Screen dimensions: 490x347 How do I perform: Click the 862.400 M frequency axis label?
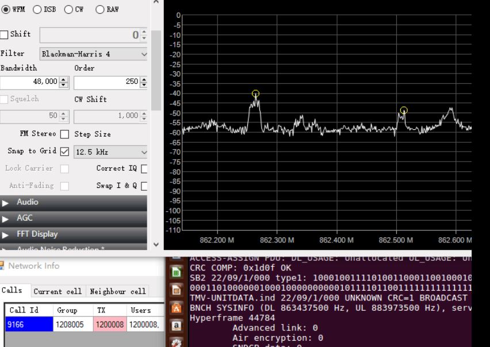pyautogui.click(x=336, y=240)
